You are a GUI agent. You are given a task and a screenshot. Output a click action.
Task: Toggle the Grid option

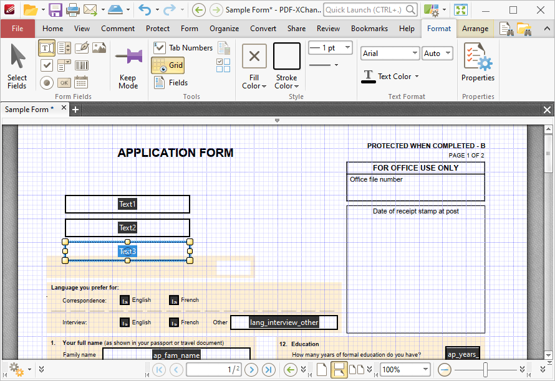(168, 65)
